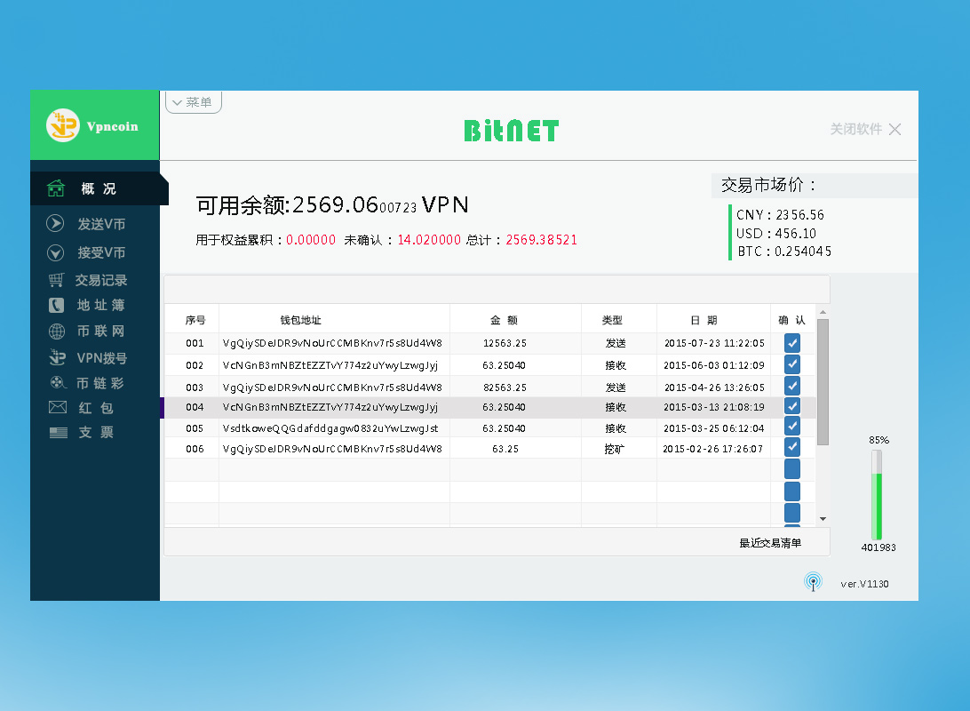Select transaction row 006
Image resolution: width=970 pixels, height=711 pixels.
pos(490,448)
